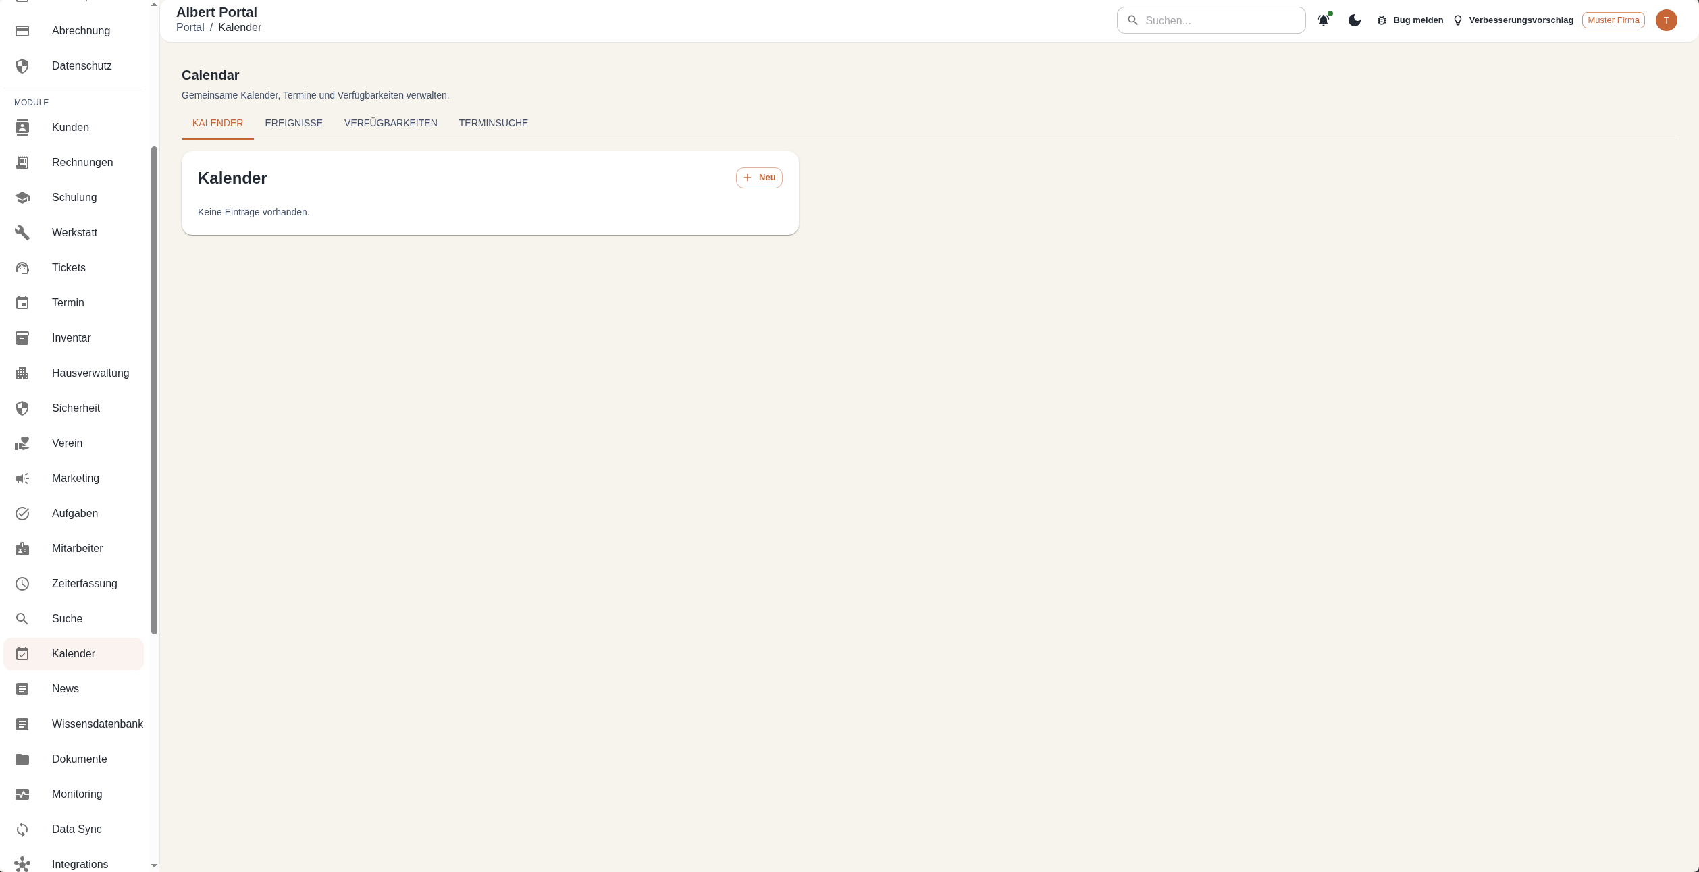1699x872 pixels.
Task: Click the Bug melden button
Action: (1410, 20)
